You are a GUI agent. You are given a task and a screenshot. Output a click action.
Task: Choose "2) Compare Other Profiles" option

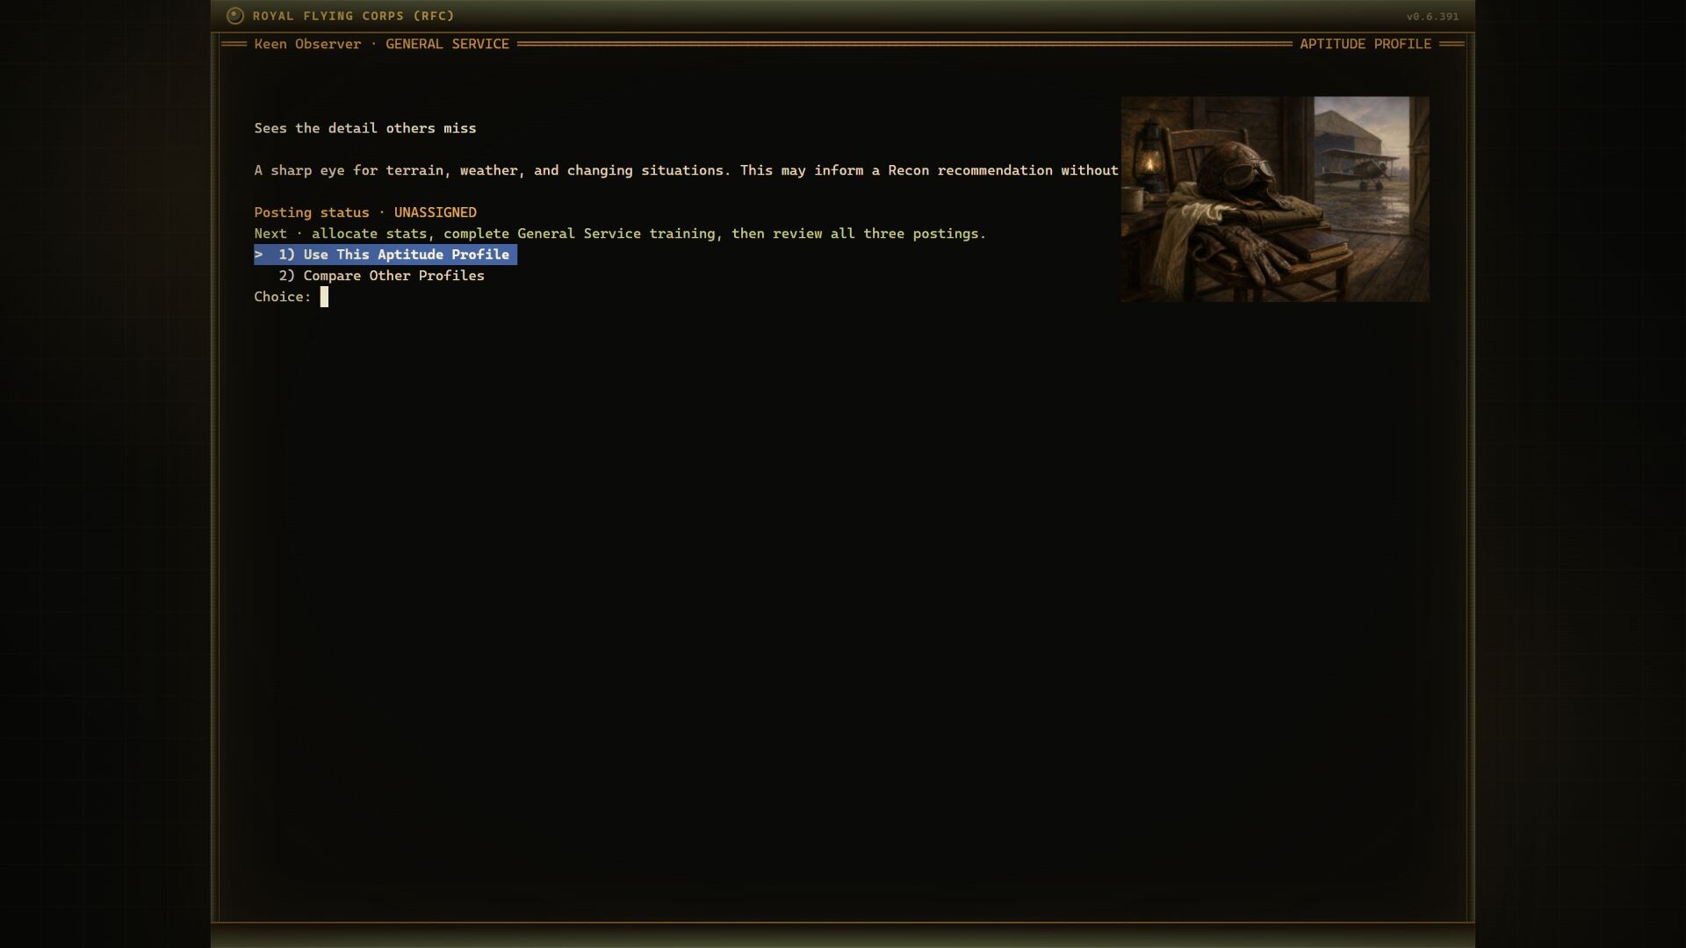point(381,276)
